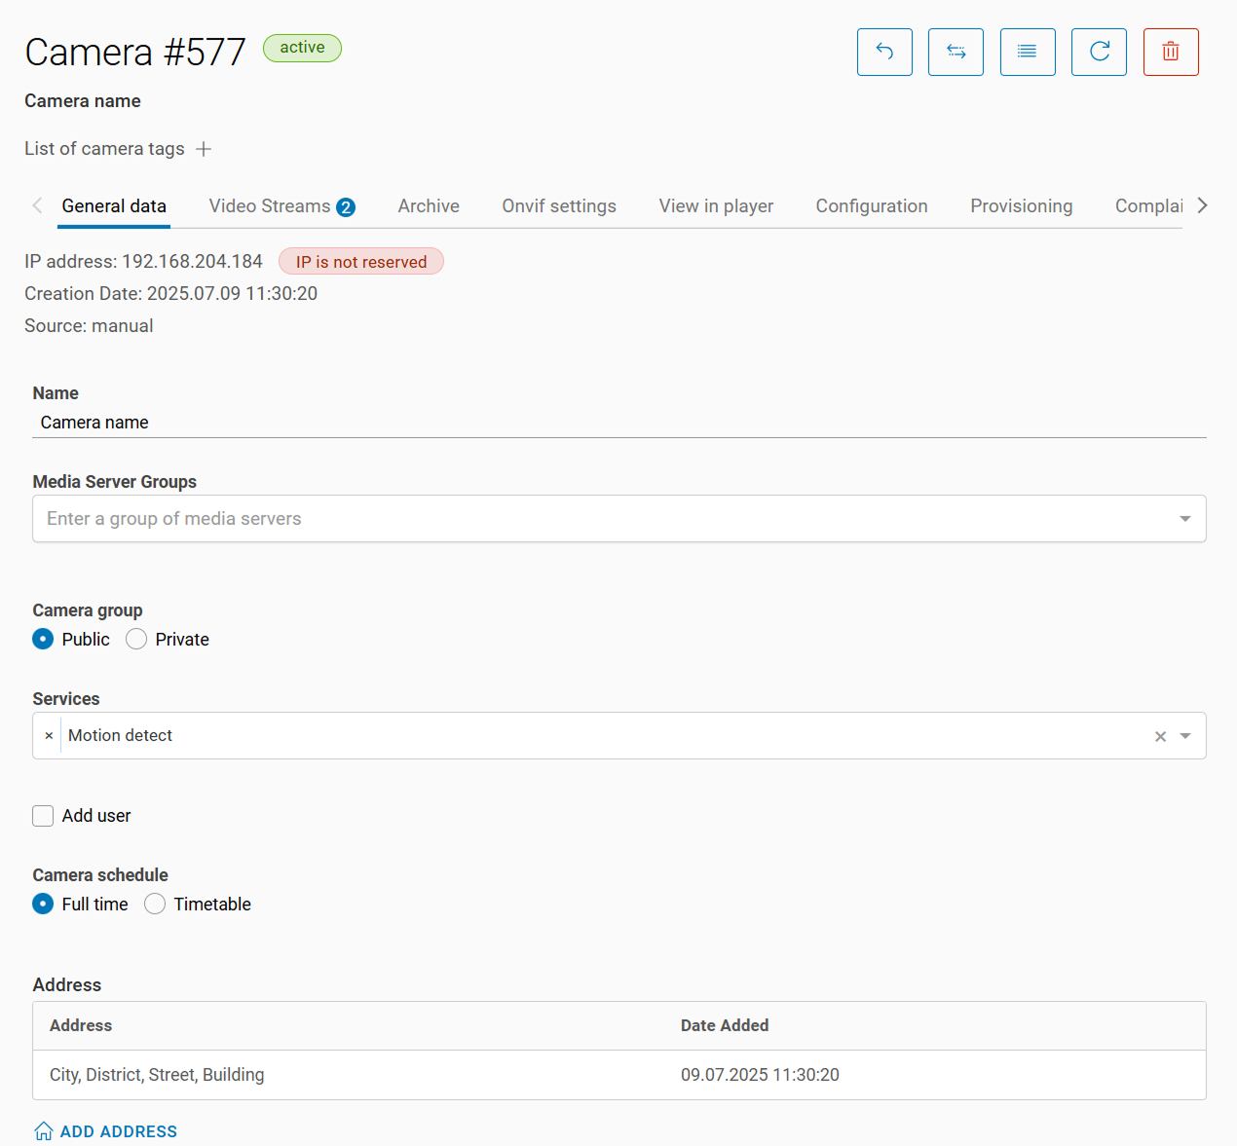The width and height of the screenshot is (1237, 1146).
Task: Click the refresh camera icon button
Action: (1099, 52)
